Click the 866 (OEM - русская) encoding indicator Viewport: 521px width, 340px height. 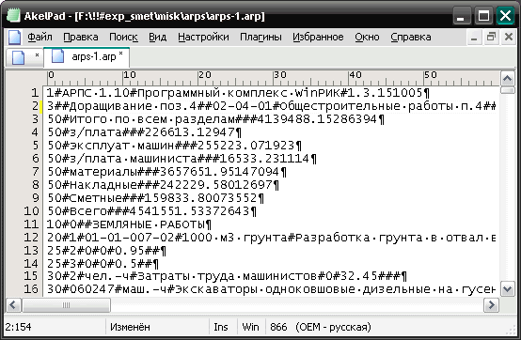tap(321, 327)
